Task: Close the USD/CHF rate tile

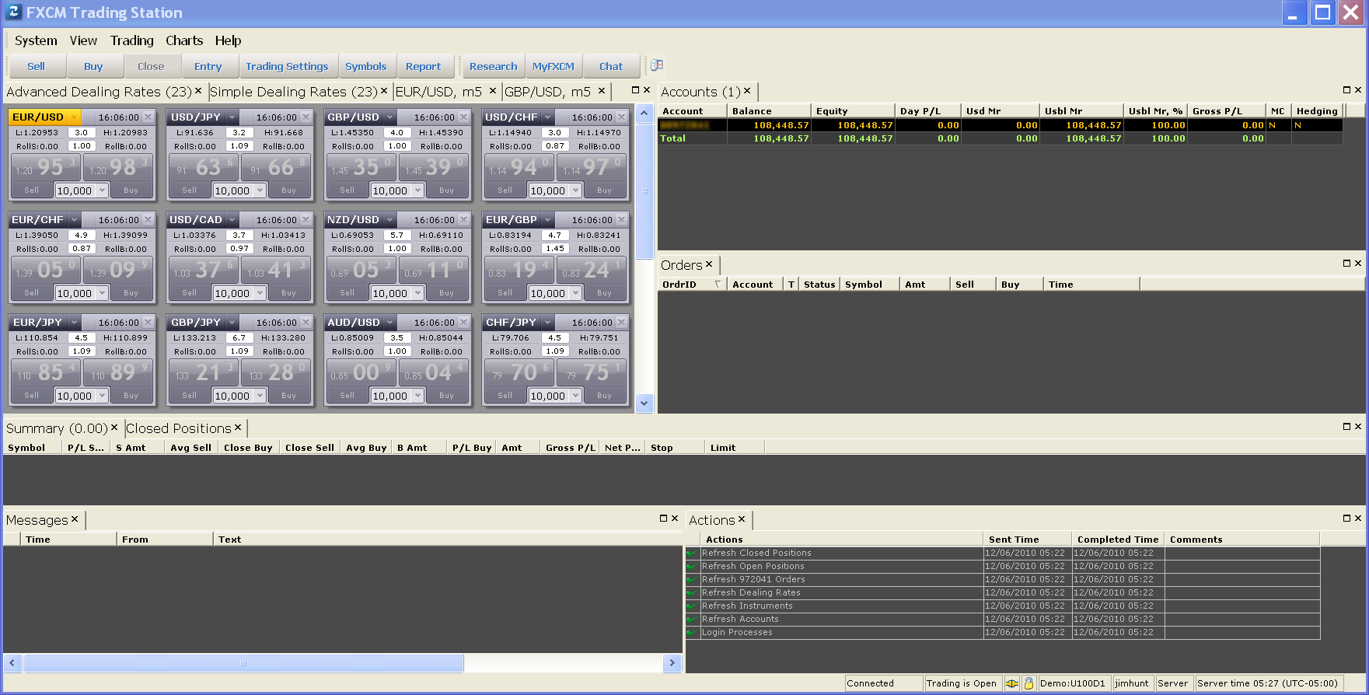Action: pyautogui.click(x=622, y=117)
